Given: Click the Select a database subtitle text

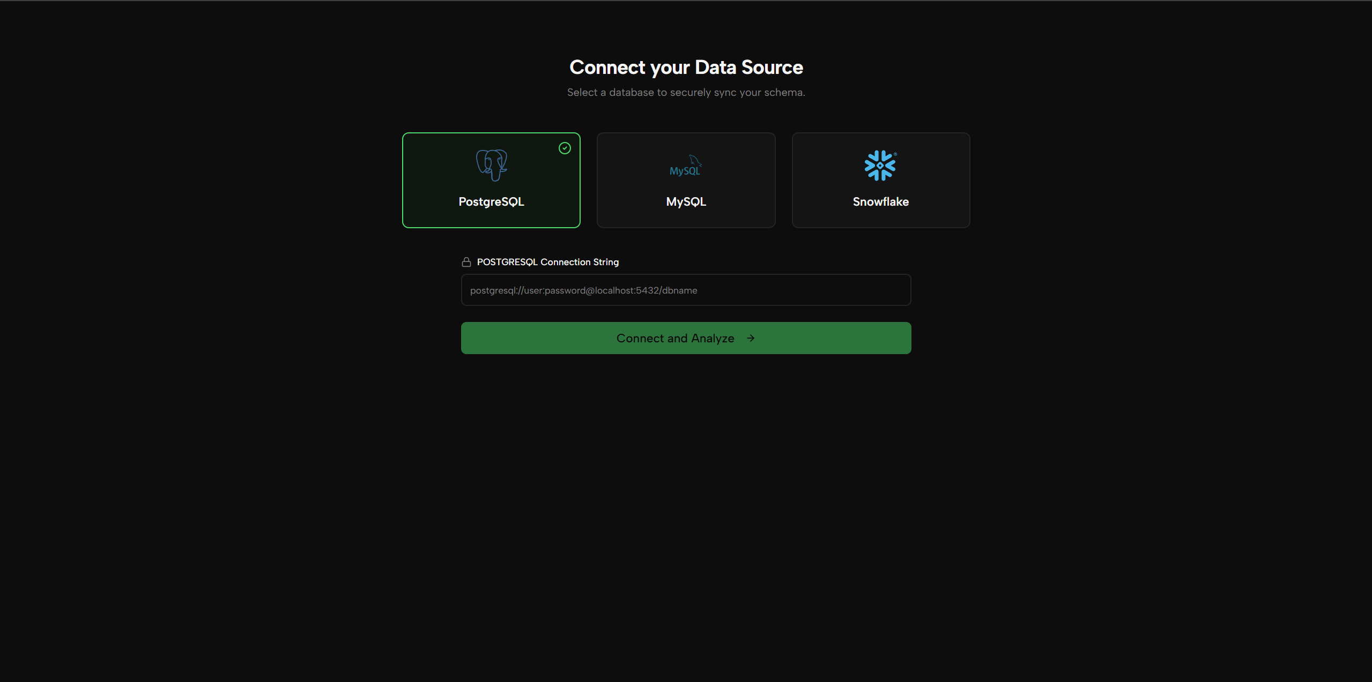Looking at the screenshot, I should 686,92.
